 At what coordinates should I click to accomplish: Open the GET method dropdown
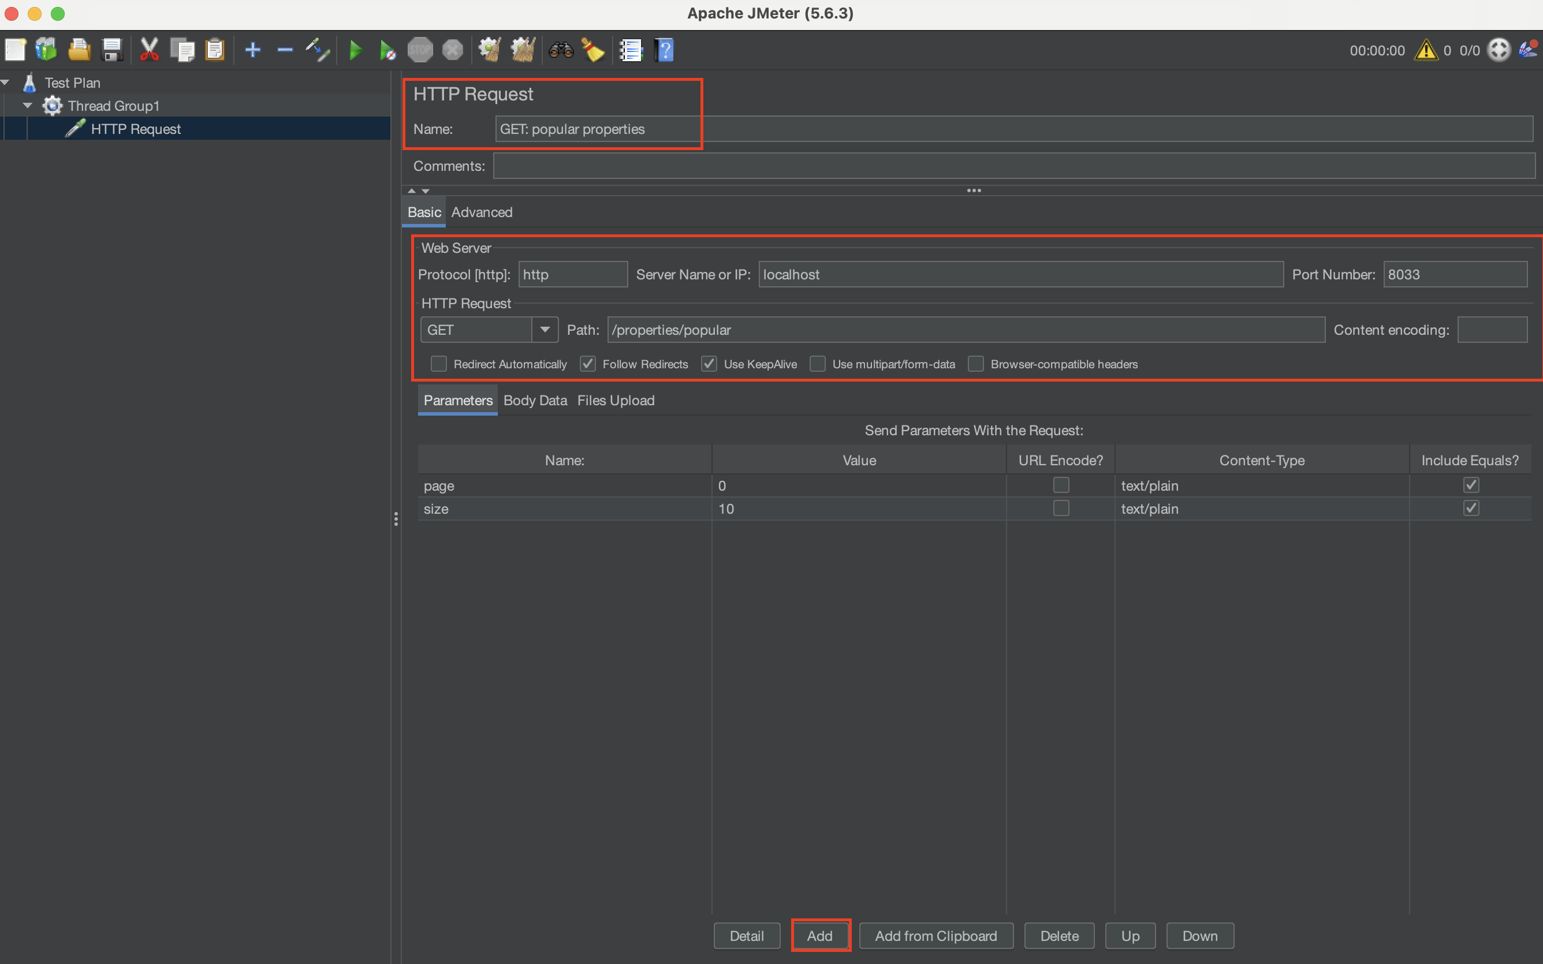545,330
